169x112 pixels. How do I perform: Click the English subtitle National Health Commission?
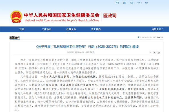click(62, 20)
